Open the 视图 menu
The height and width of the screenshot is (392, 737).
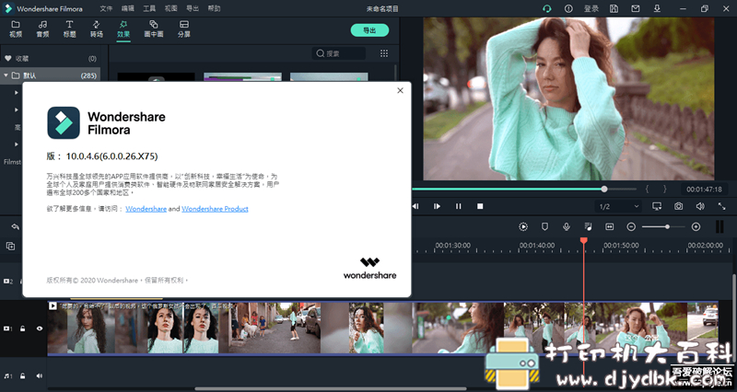point(171,8)
